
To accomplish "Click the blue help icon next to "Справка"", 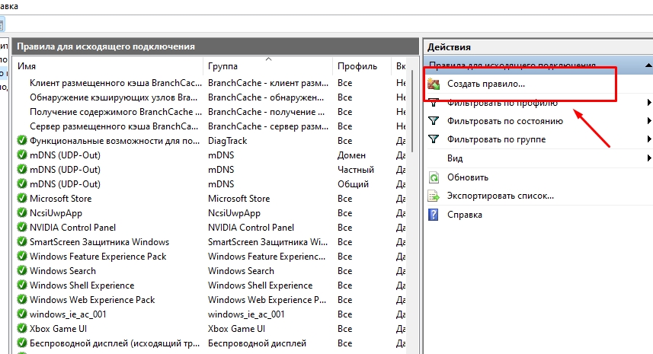I will click(434, 215).
